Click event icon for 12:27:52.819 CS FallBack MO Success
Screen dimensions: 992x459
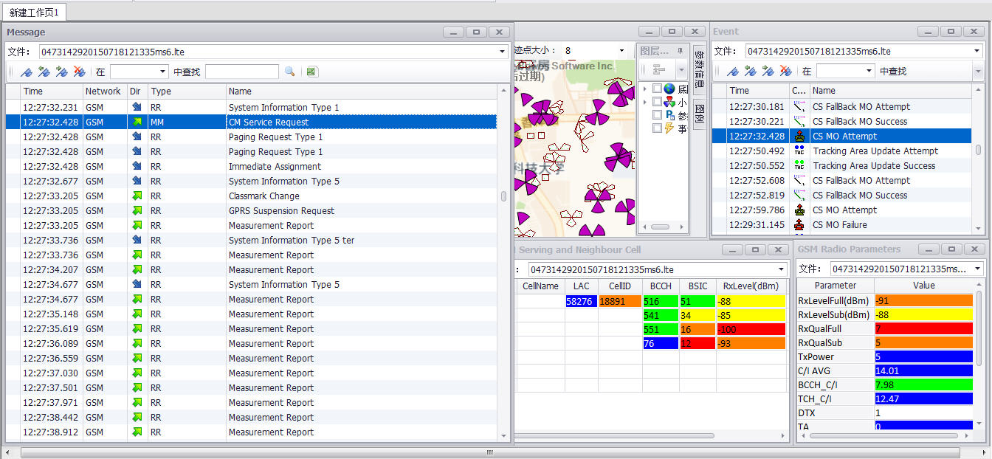[799, 195]
